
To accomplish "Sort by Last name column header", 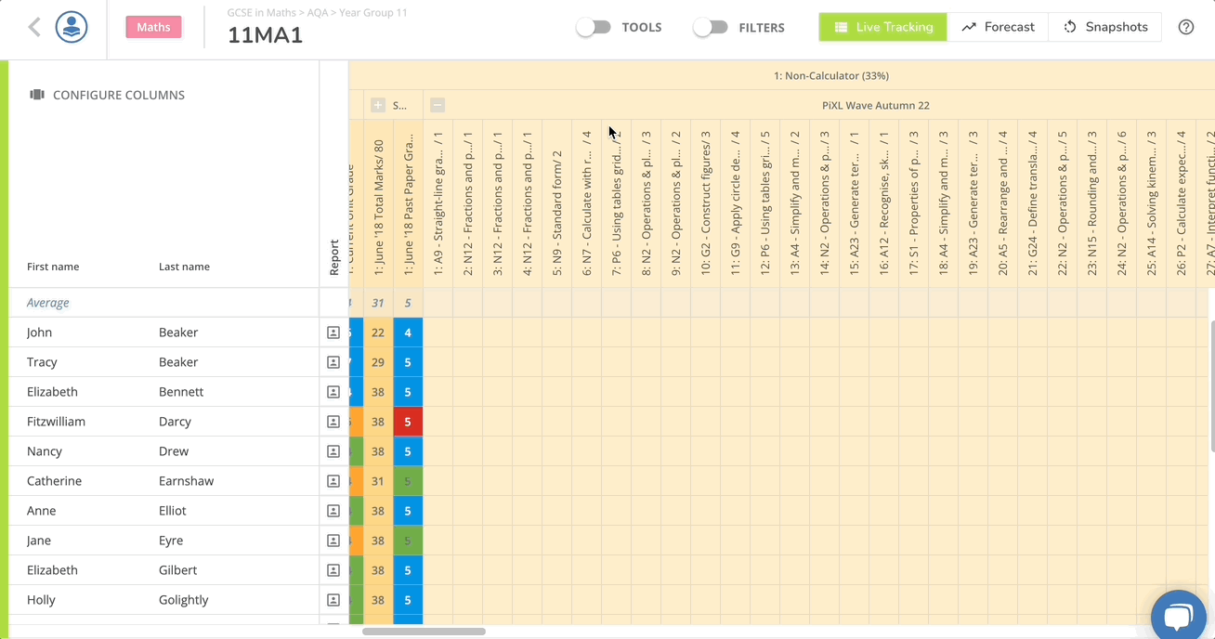I will tap(184, 267).
